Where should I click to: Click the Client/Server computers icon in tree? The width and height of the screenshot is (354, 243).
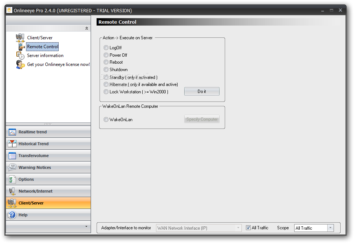click(x=20, y=38)
